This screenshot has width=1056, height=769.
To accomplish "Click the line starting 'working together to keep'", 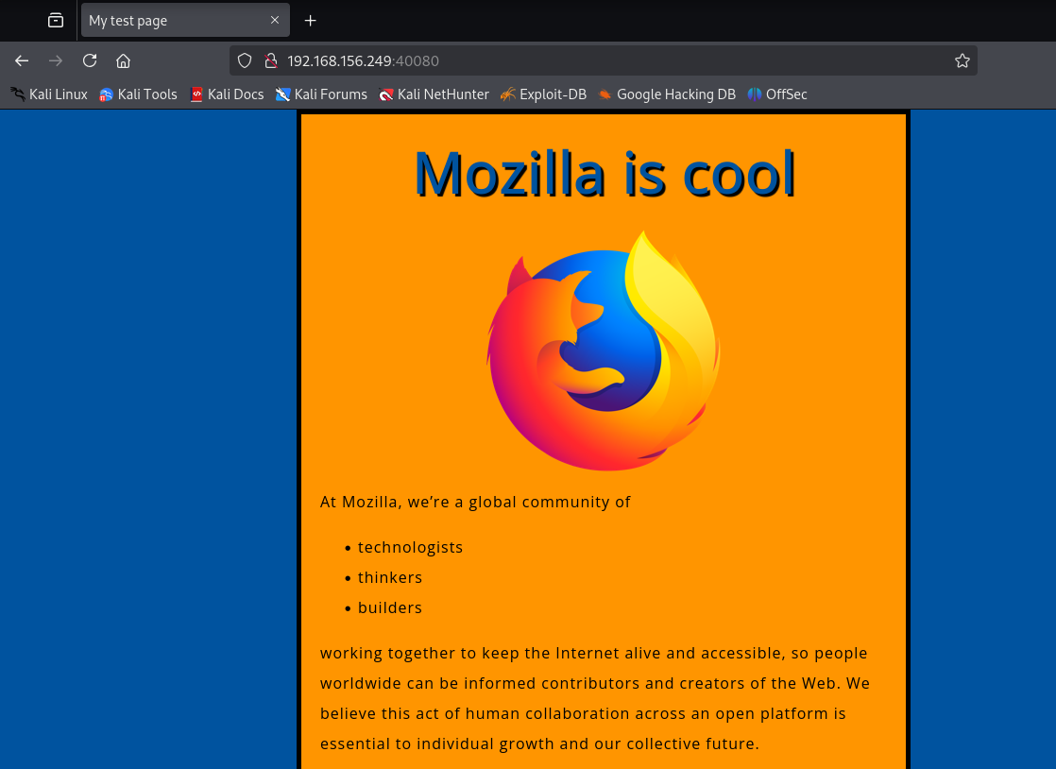I will (593, 653).
